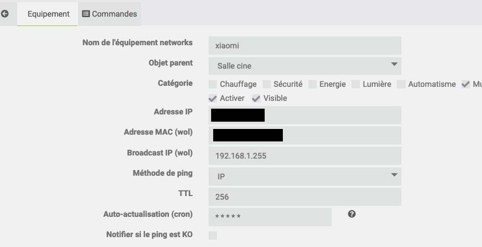Click the Broadcast IP field showing 192.168.1.255
Screen dimensions: 482x247
click(305, 155)
